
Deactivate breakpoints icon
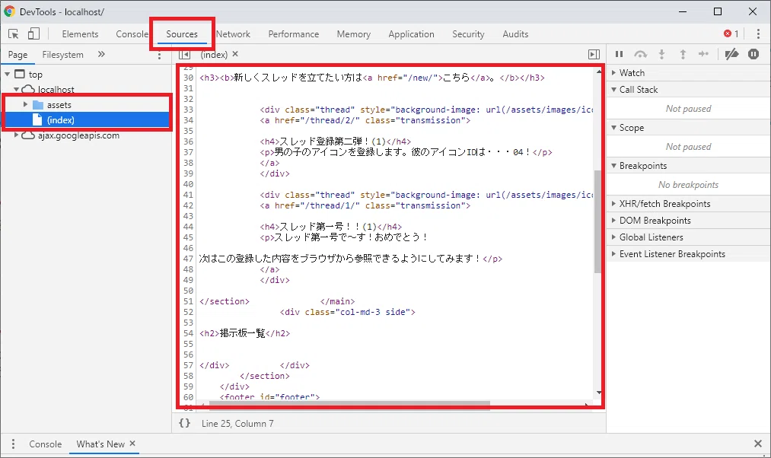[x=731, y=54]
